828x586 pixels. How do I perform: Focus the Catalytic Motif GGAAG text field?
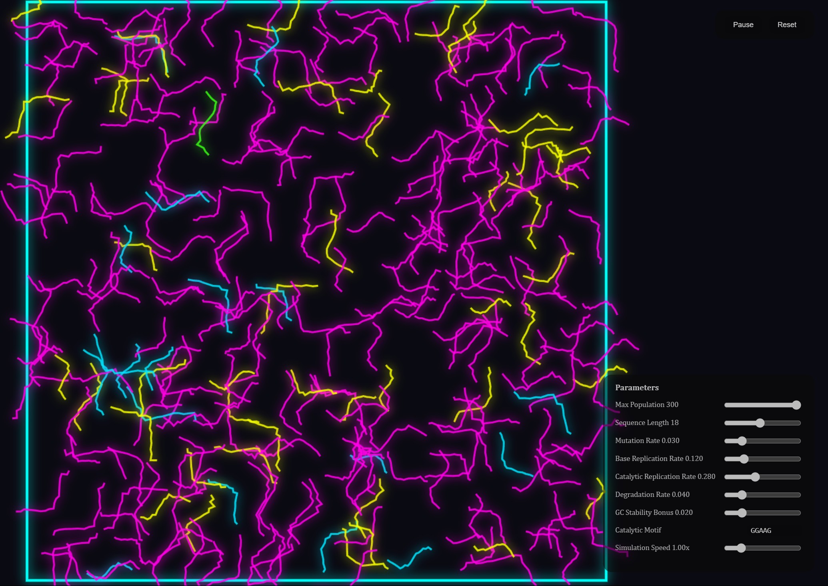pyautogui.click(x=760, y=530)
